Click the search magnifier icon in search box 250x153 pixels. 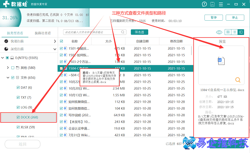point(122,32)
